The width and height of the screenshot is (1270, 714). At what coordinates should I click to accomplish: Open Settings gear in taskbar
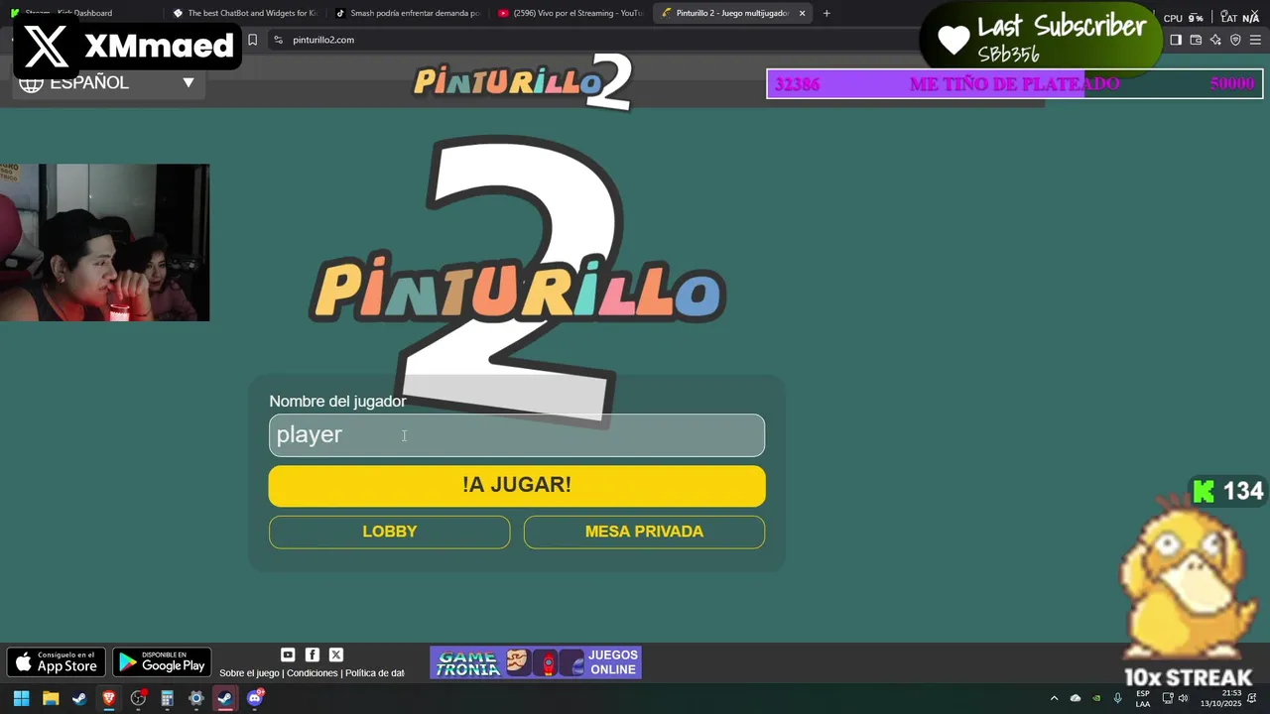pyautogui.click(x=196, y=698)
